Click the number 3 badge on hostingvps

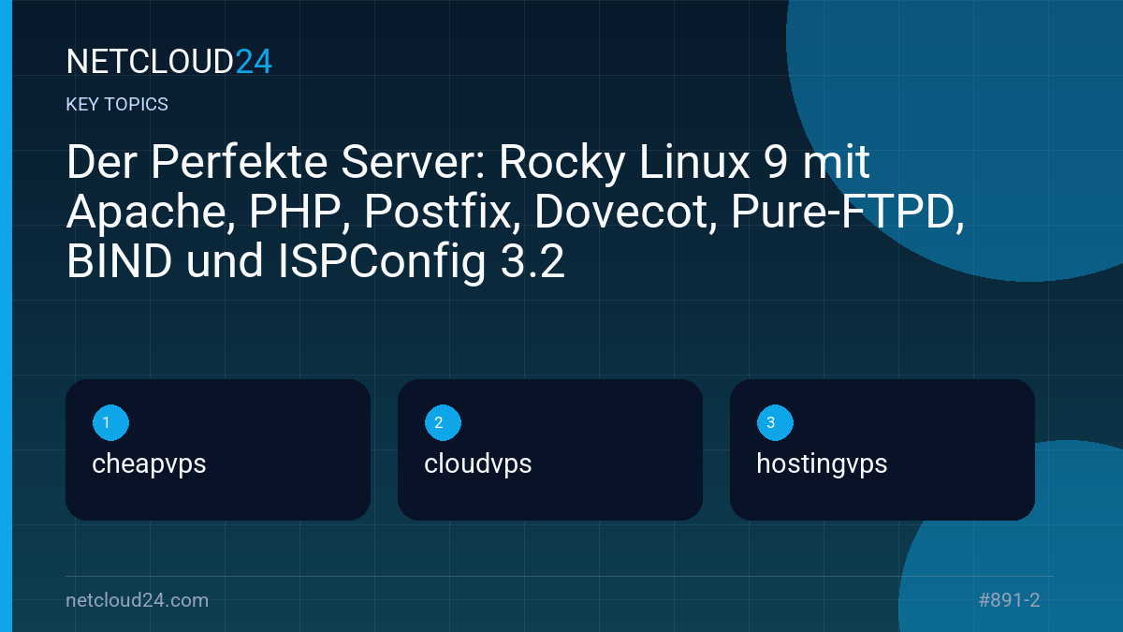pyautogui.click(x=775, y=422)
